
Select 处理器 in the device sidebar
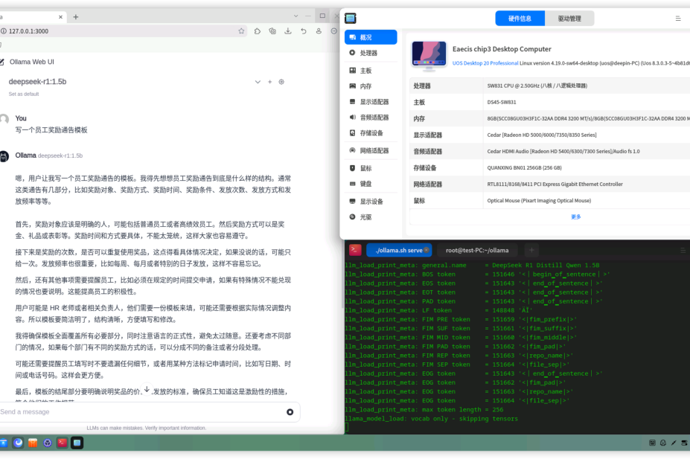pos(371,54)
